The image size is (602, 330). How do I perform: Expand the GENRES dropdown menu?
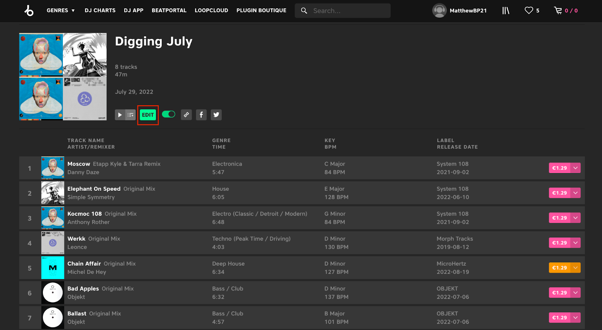pyautogui.click(x=61, y=11)
